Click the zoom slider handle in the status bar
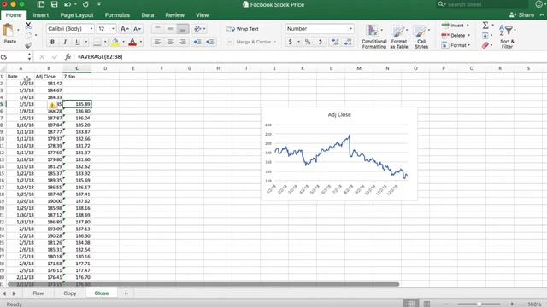Screen dimensions: 547x307 (479, 304)
